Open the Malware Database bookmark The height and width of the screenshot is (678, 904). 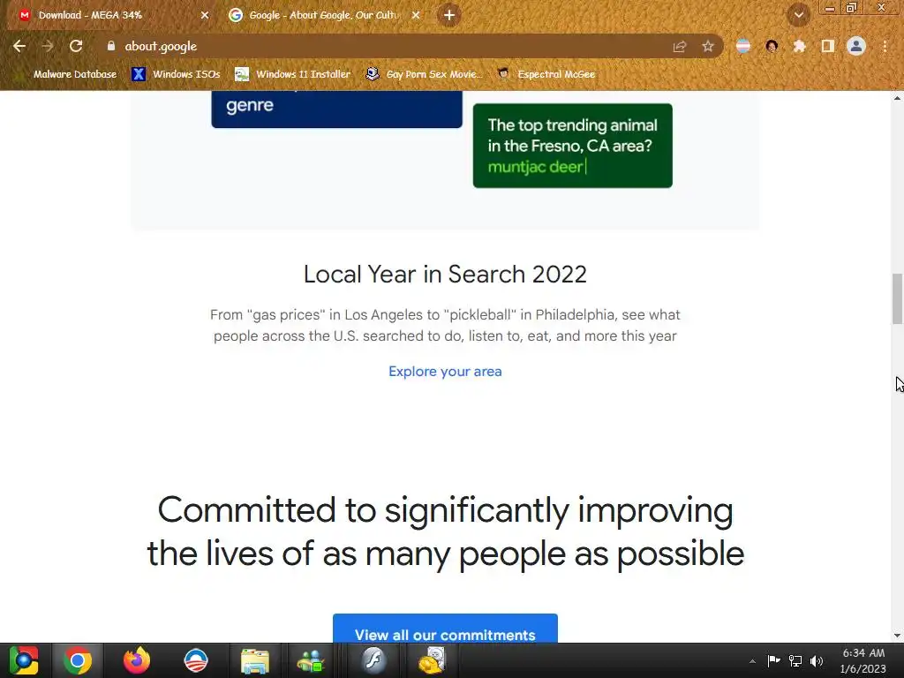67,74
